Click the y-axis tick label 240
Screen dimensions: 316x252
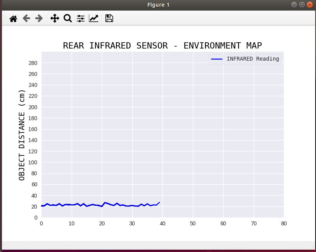[33, 85]
